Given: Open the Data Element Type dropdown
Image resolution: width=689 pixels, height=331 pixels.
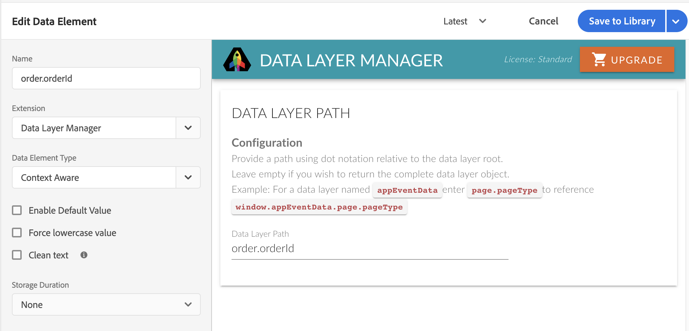Looking at the screenshot, I should (x=188, y=177).
